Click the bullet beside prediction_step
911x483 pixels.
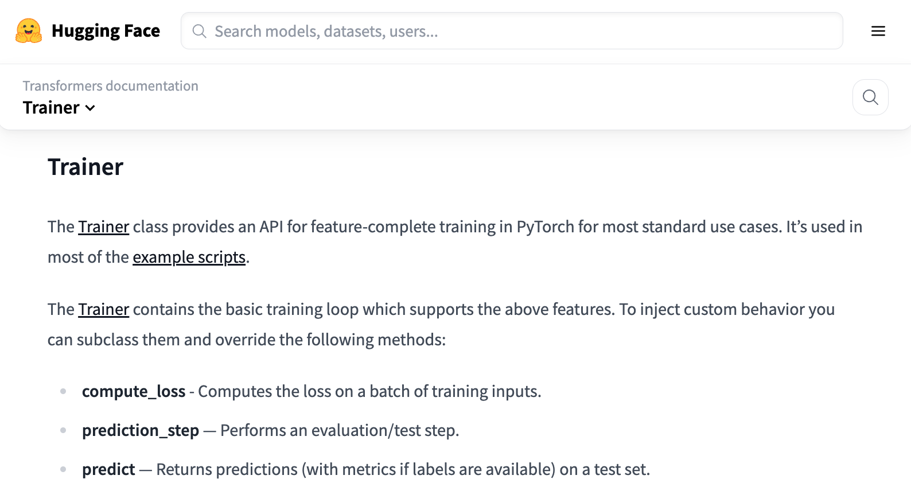coord(63,431)
